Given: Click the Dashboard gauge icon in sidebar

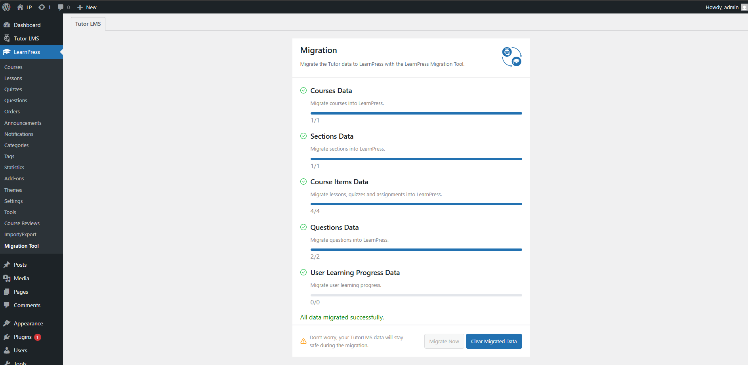Looking at the screenshot, I should 7,25.
